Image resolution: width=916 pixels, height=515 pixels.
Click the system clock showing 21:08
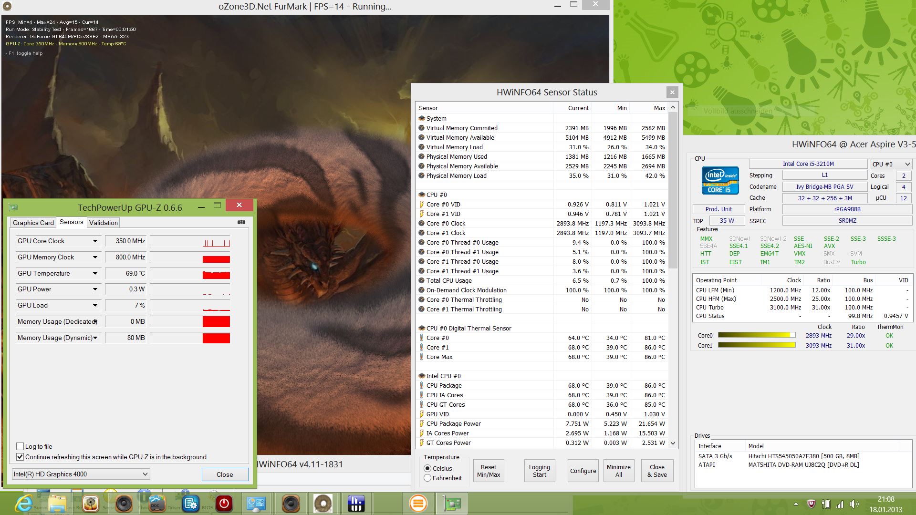pos(886,499)
